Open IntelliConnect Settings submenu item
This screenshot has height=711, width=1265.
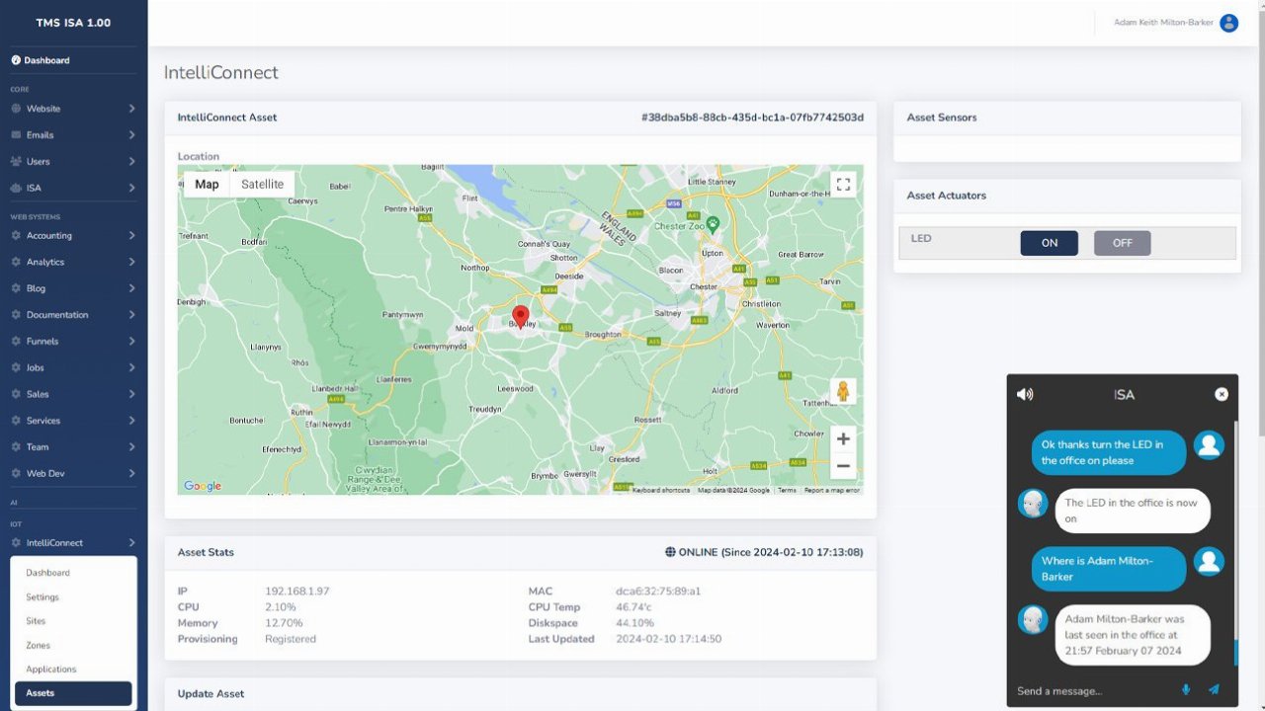(x=42, y=597)
